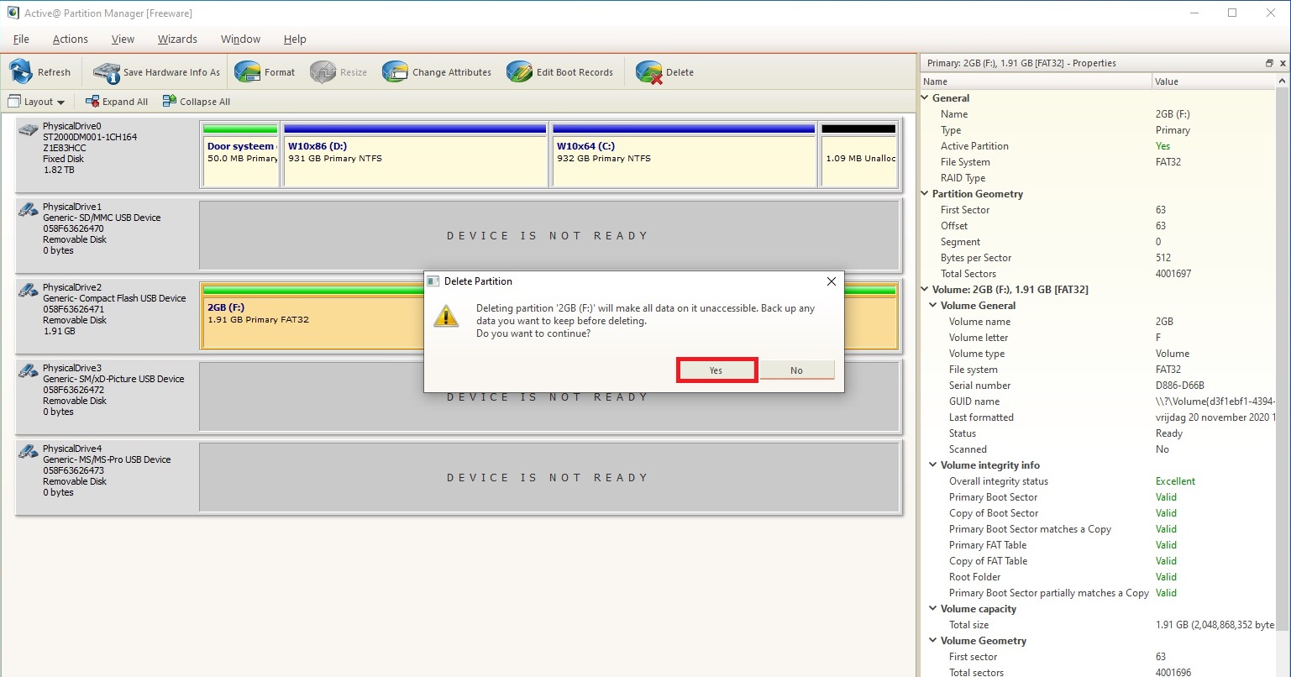Open the Wizards menu
1291x677 pixels.
click(x=177, y=39)
